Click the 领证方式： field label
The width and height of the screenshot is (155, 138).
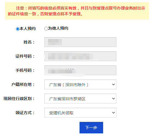point(25,113)
